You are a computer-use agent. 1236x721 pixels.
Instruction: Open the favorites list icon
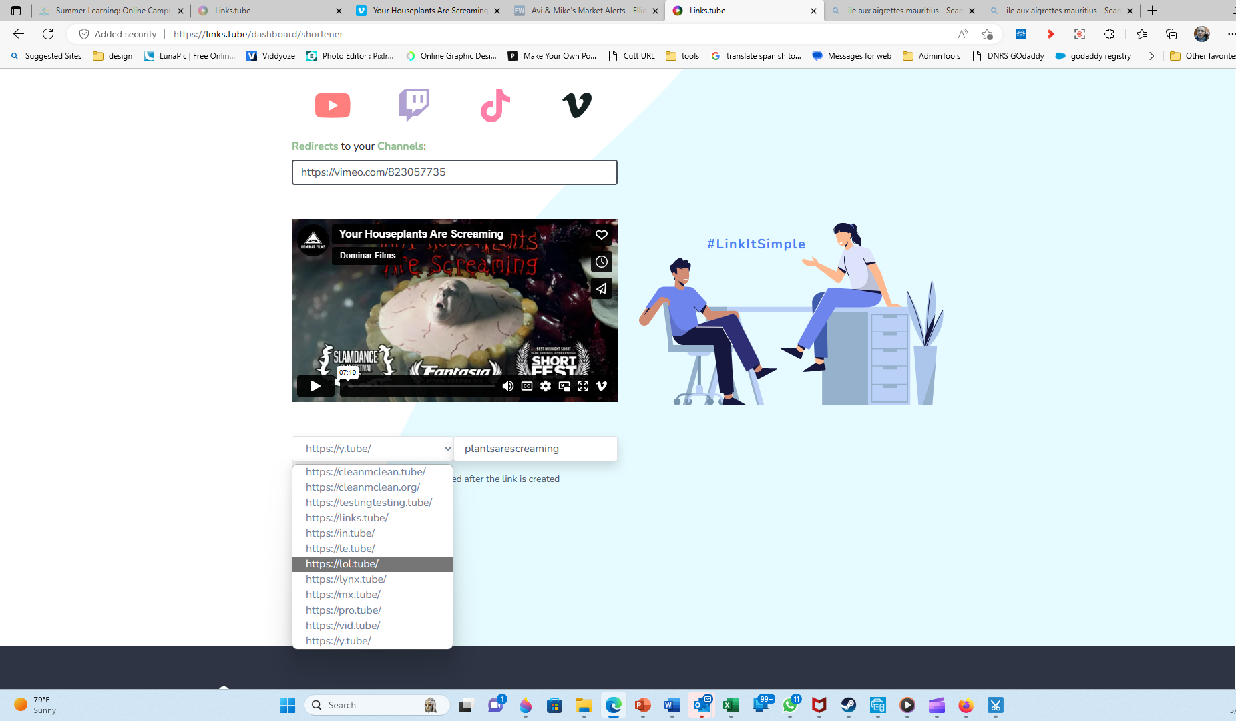[1142, 34]
